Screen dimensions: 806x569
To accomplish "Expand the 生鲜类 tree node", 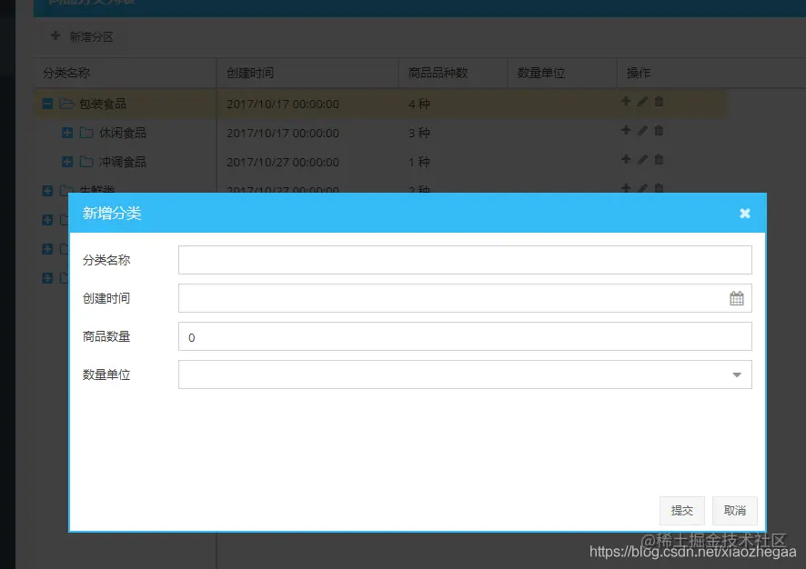I will [47, 191].
